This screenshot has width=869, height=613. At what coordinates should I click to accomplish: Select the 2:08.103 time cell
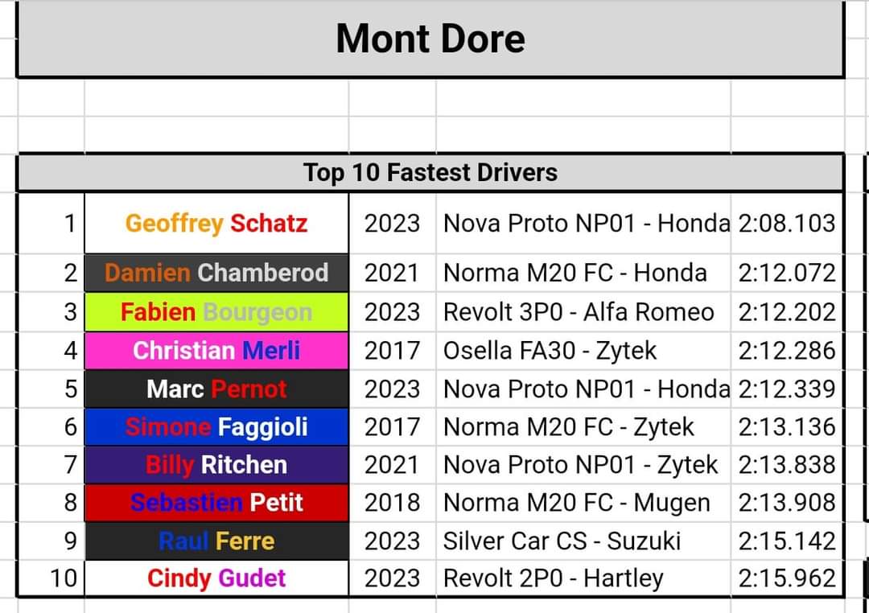point(786,223)
